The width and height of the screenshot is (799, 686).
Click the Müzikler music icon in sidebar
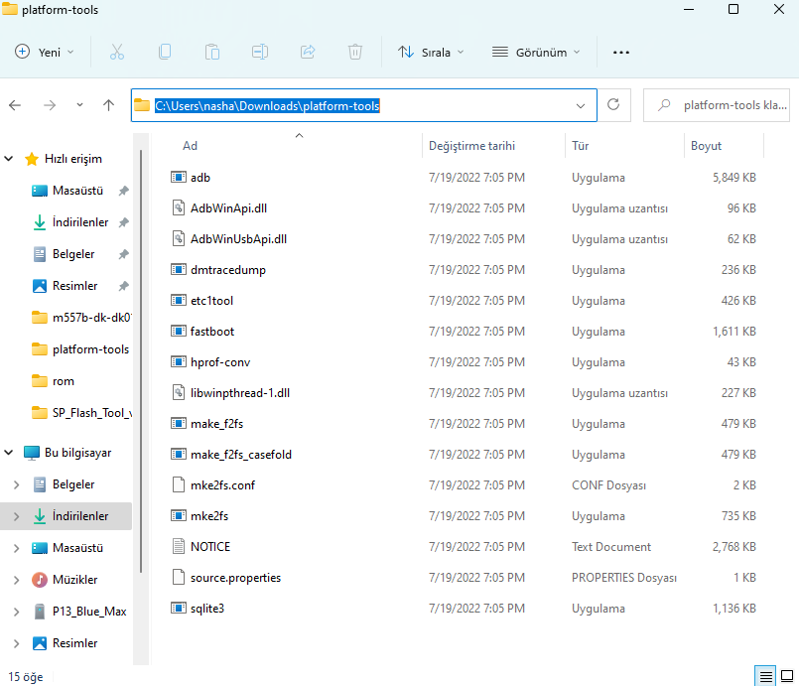point(40,580)
